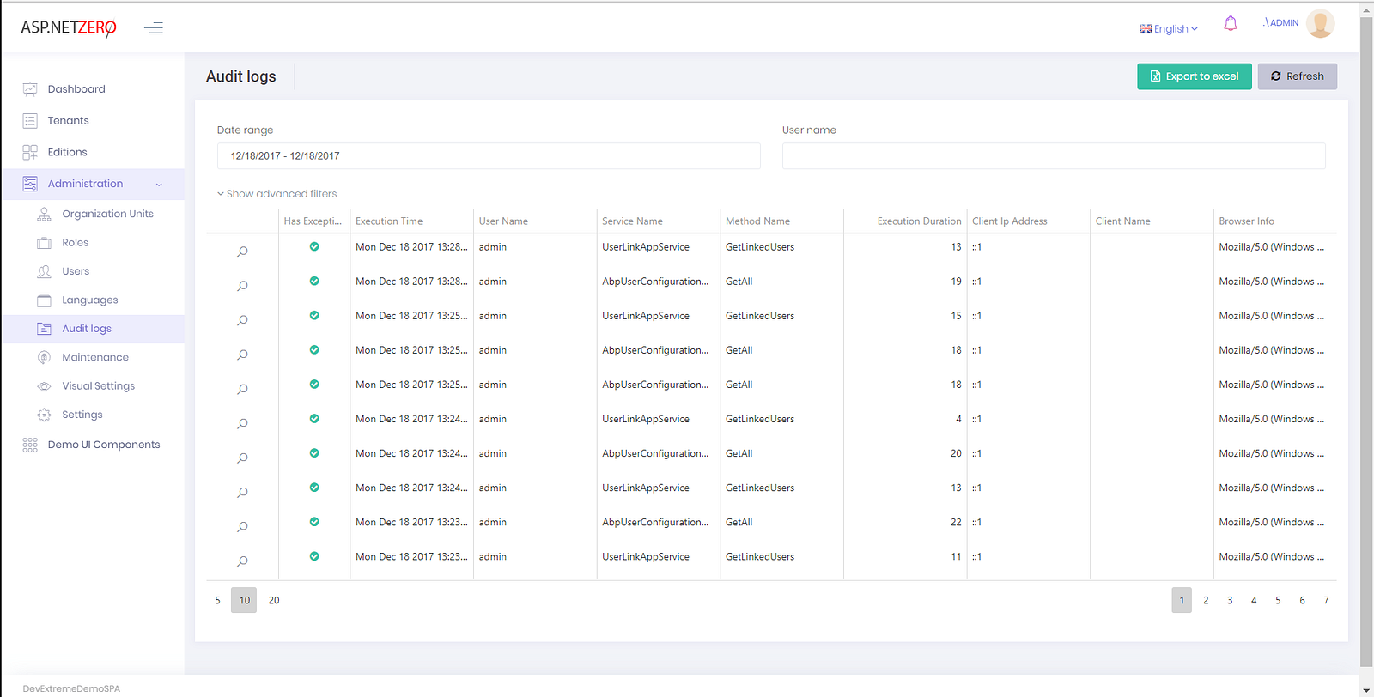The image size is (1374, 697).
Task: Click the Settings gear icon
Action: click(x=44, y=415)
